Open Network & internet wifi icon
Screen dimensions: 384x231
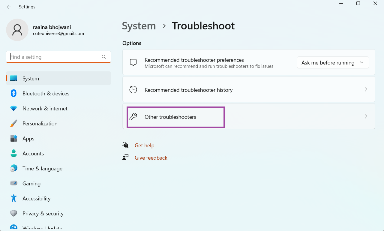pos(13,109)
